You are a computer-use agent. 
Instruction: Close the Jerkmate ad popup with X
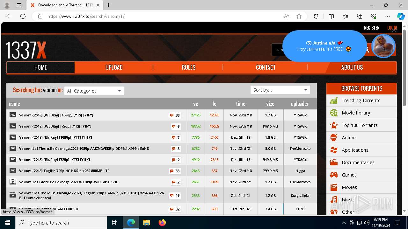[x=394, y=30]
